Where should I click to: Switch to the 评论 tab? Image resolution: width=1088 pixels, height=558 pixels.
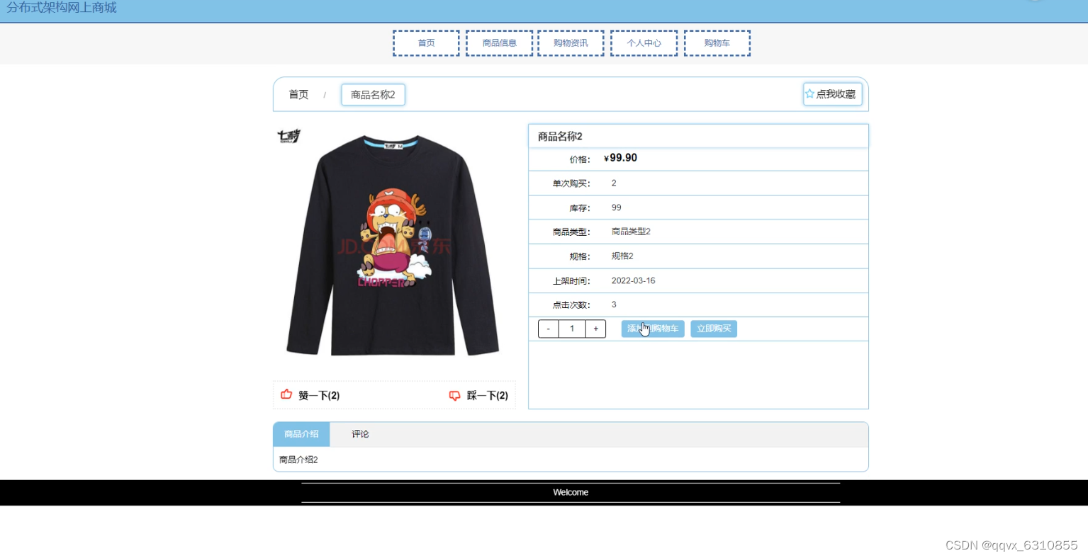[359, 434]
